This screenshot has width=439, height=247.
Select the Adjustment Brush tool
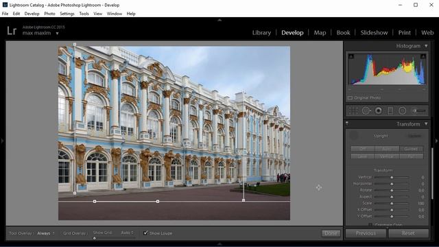coord(419,110)
